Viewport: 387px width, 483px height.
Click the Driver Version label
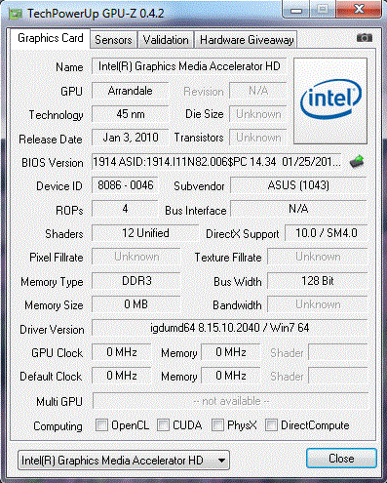[52, 330]
